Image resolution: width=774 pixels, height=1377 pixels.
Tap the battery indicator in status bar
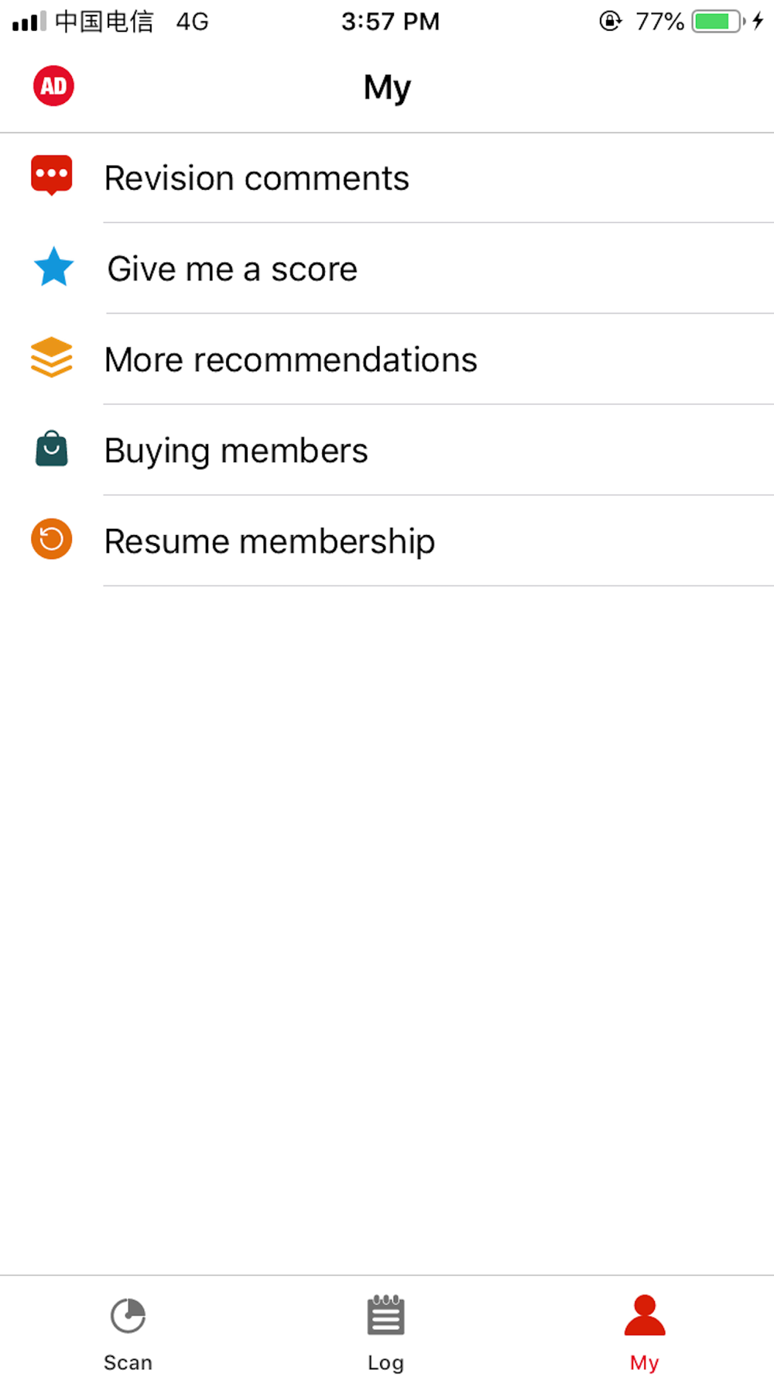pos(717,21)
